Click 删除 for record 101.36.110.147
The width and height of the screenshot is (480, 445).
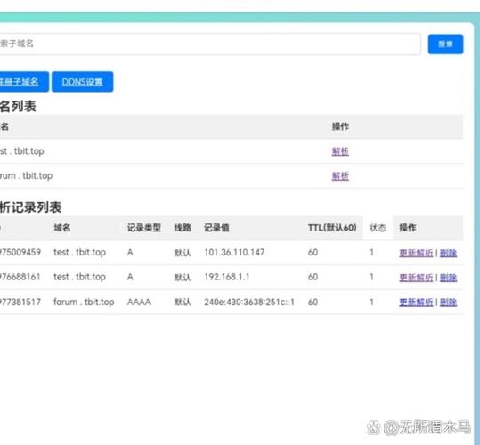tap(448, 253)
